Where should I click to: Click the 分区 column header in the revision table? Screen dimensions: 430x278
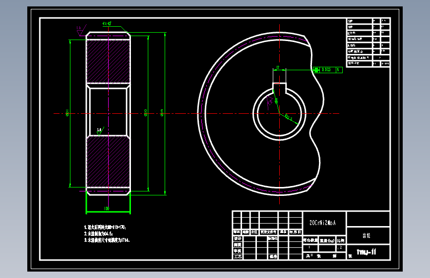coord(254,232)
